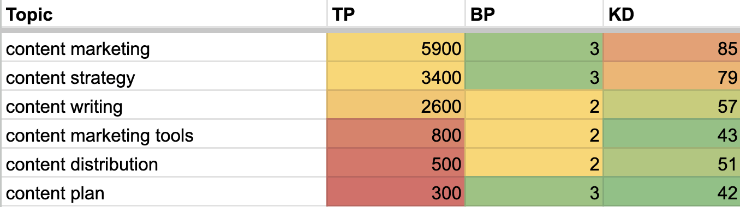The height and width of the screenshot is (207, 740).
Task: Select the Topic header cell
Action: (x=163, y=14)
